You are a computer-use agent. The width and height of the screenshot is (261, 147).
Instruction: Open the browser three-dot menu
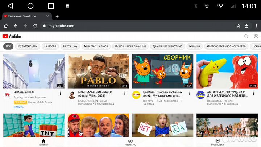(256, 26)
